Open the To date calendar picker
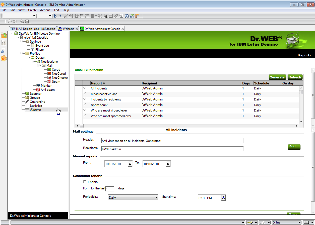The height and width of the screenshot is (225, 315). click(x=168, y=164)
